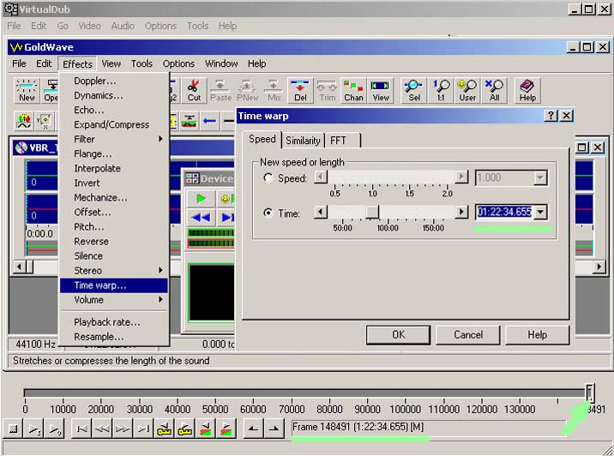Click the Sel zoom selection icon

click(414, 90)
